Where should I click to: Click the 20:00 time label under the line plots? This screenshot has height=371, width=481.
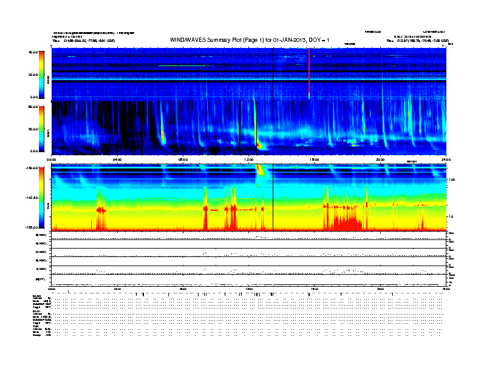pyautogui.click(x=380, y=289)
